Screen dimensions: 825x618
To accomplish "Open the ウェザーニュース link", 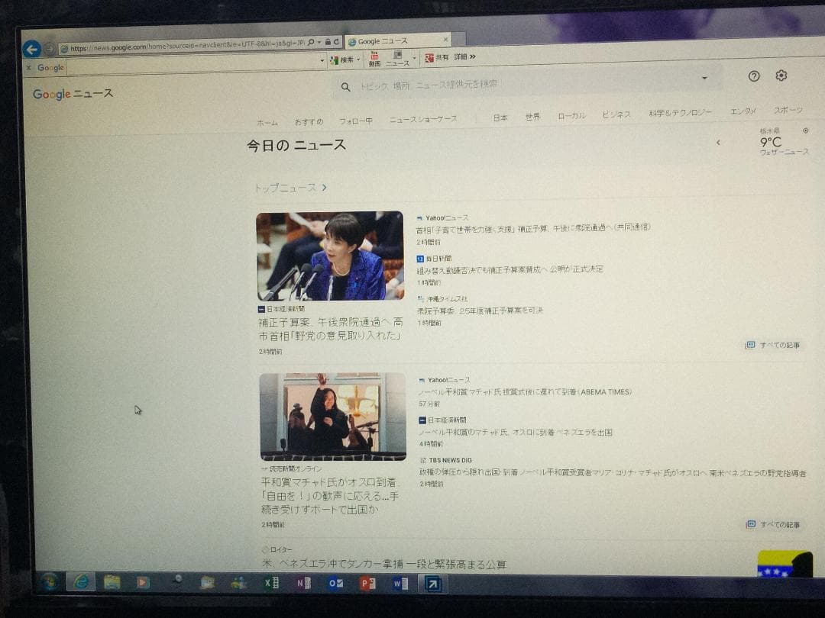I will pos(784,152).
